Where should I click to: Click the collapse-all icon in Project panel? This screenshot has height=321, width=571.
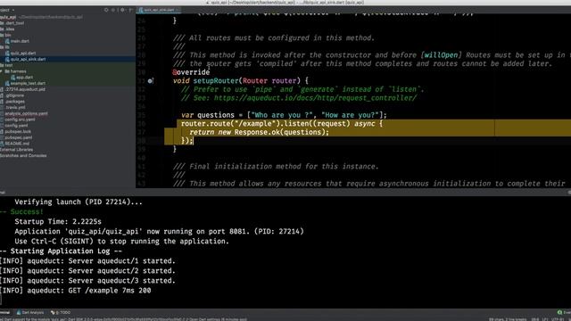113,10
